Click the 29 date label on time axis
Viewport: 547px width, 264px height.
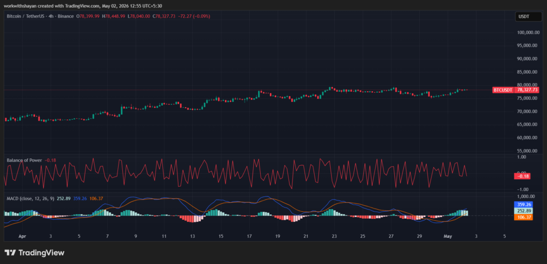coord(420,236)
